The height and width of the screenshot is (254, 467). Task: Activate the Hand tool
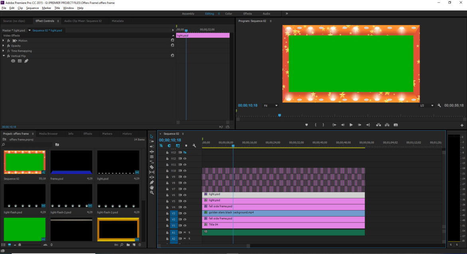point(152,187)
